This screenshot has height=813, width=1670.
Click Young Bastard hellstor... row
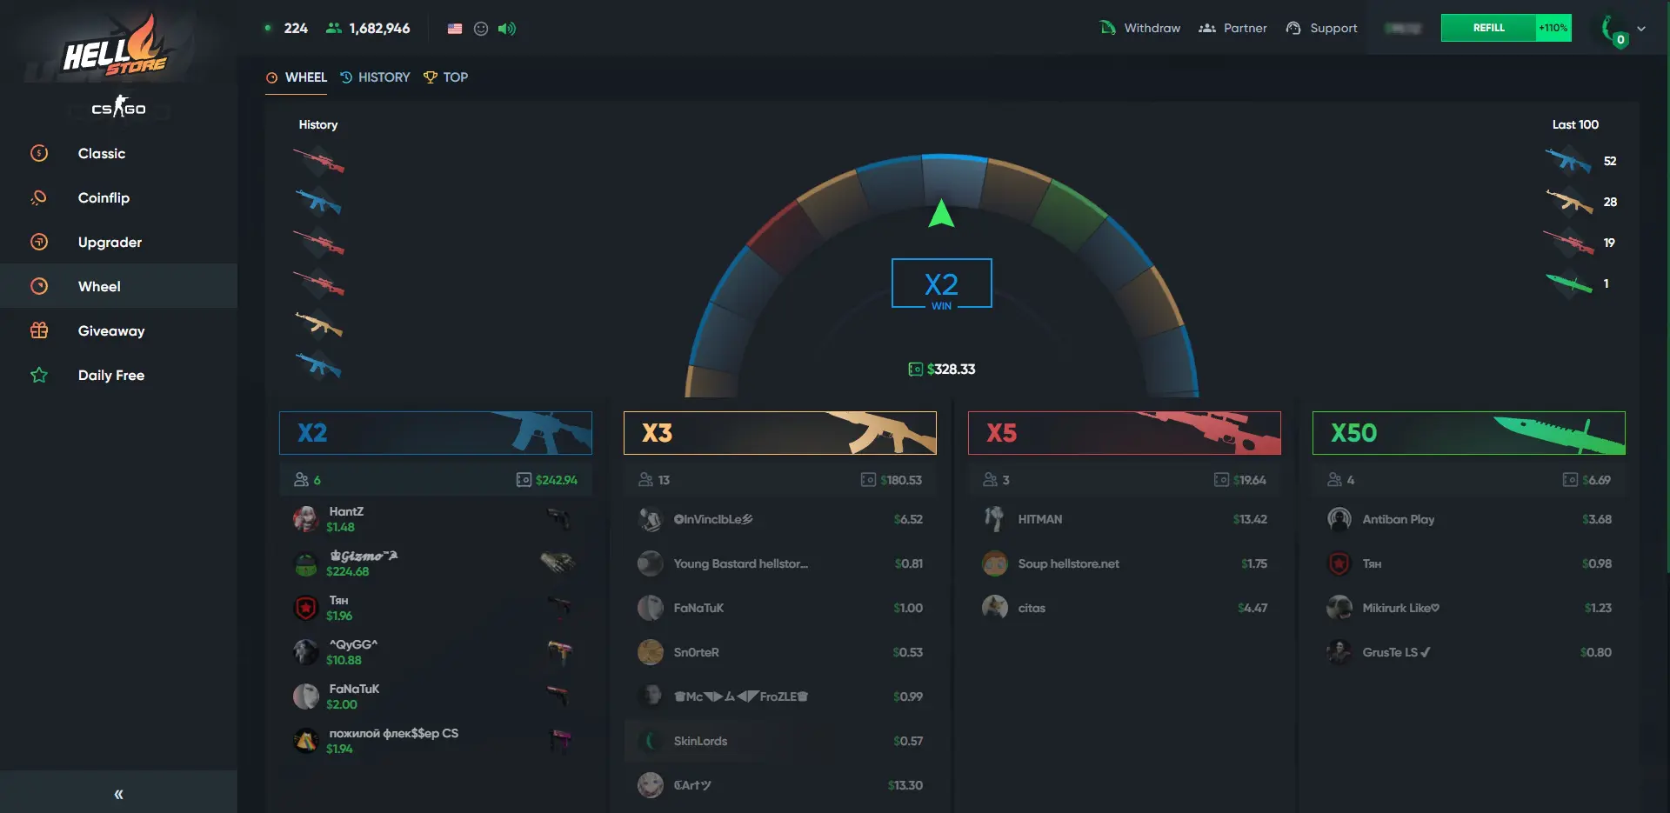click(x=780, y=563)
